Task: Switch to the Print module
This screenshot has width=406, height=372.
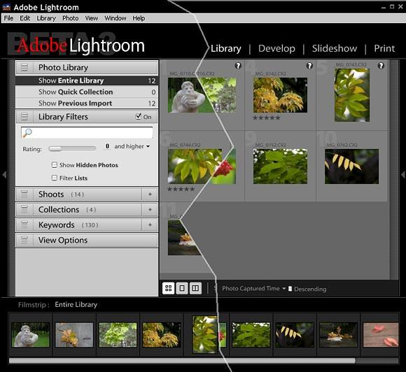Action: [x=384, y=48]
